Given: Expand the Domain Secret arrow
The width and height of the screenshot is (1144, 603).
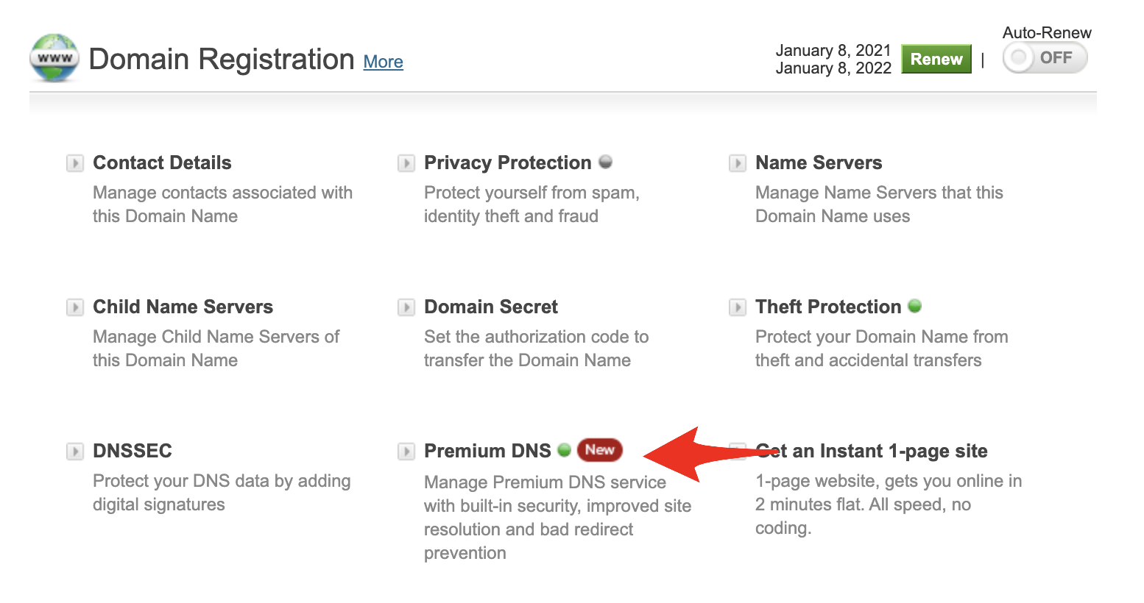Looking at the screenshot, I should point(406,307).
